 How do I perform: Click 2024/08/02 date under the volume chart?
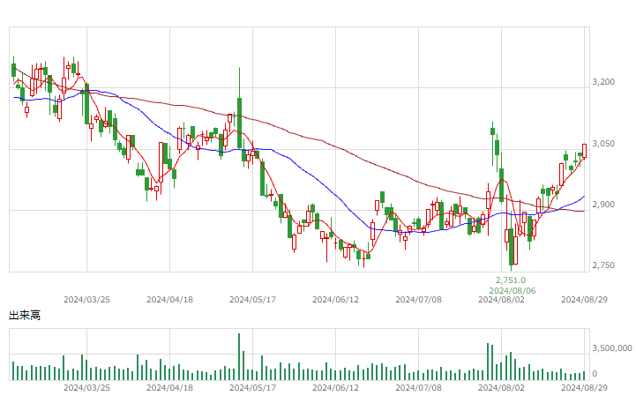click(x=501, y=388)
